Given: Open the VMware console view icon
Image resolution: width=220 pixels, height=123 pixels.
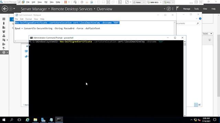Looking at the screenshot, I should click(120, 2).
